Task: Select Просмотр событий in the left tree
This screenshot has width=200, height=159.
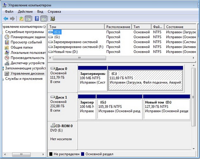Action: pos(26,42)
